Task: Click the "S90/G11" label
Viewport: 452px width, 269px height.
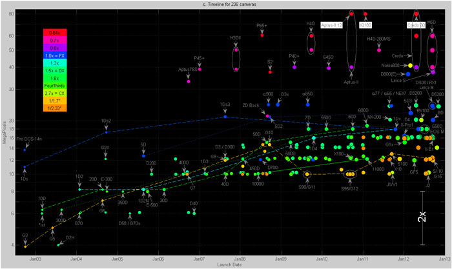Action: 307,187
